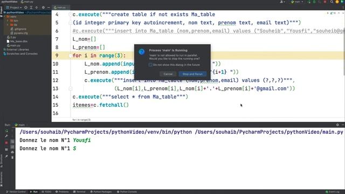This screenshot has height=194, width=345.
Task: Open Python Packages tool window
Action: 101,192
